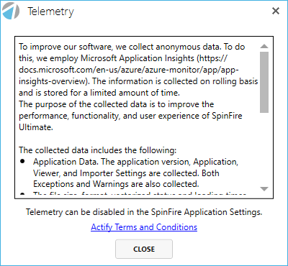Image resolution: width=288 pixels, height=266 pixels.
Task: Click the empty scrollbar track below the thumb
Action: [x=264, y=149]
